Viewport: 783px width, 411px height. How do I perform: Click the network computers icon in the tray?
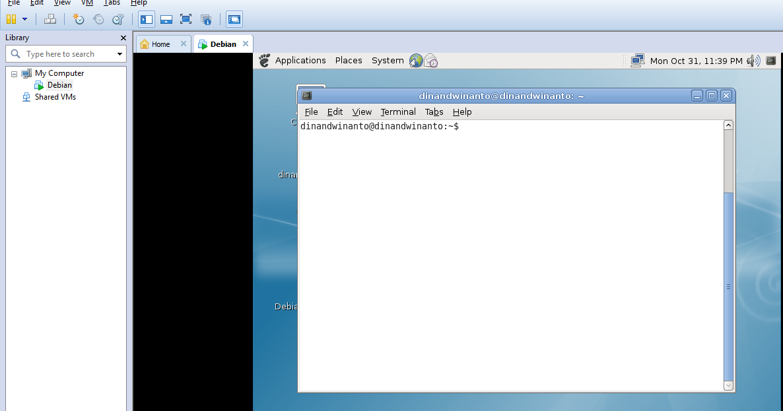pyautogui.click(x=637, y=60)
